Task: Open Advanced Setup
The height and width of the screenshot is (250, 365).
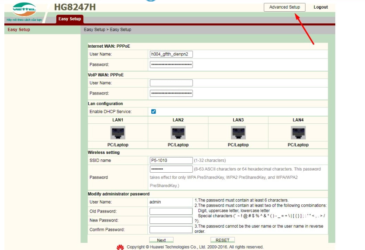Action: (x=284, y=7)
